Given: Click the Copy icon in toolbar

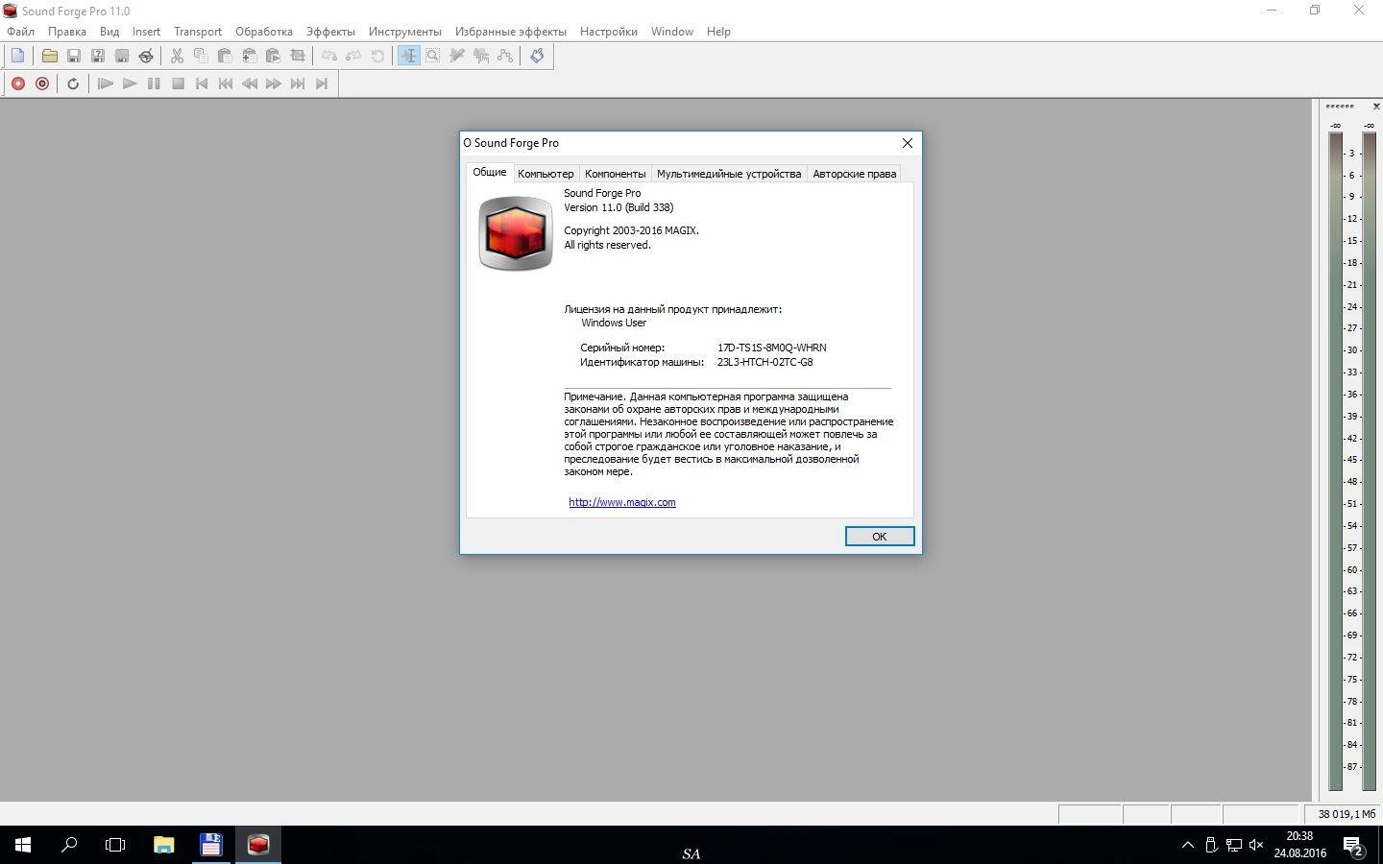Looking at the screenshot, I should [201, 56].
